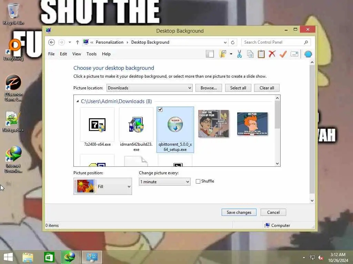Image resolution: width=353 pixels, height=264 pixels.
Task: Click the network tray icon
Action: click(312, 257)
